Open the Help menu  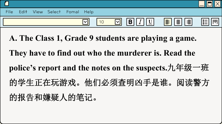(x=89, y=12)
